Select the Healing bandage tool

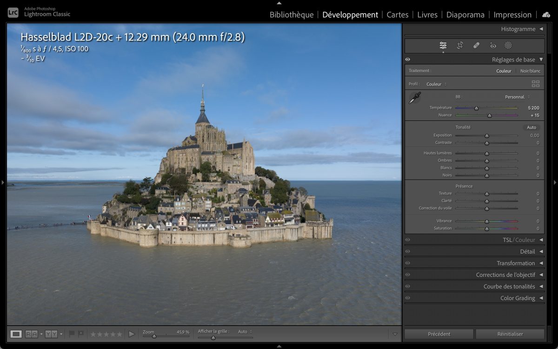pyautogui.click(x=476, y=45)
